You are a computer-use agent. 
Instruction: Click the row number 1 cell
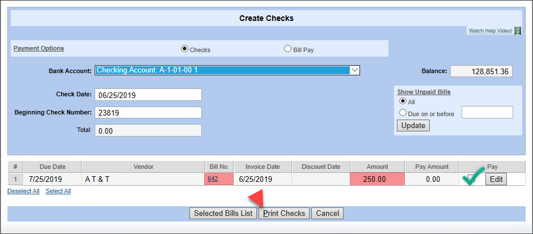tap(15, 179)
